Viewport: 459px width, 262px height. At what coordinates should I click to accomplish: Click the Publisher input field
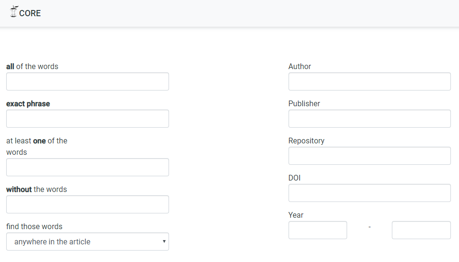pos(369,119)
